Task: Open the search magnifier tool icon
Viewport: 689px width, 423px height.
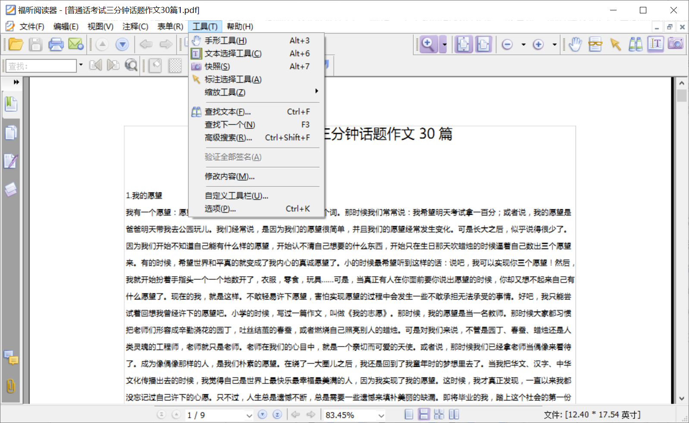Action: point(131,65)
